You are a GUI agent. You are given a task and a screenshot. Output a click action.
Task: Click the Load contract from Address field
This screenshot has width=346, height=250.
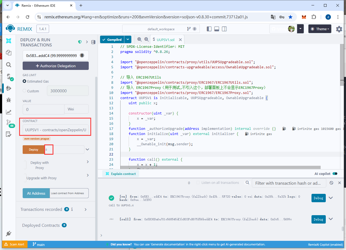coord(69,193)
